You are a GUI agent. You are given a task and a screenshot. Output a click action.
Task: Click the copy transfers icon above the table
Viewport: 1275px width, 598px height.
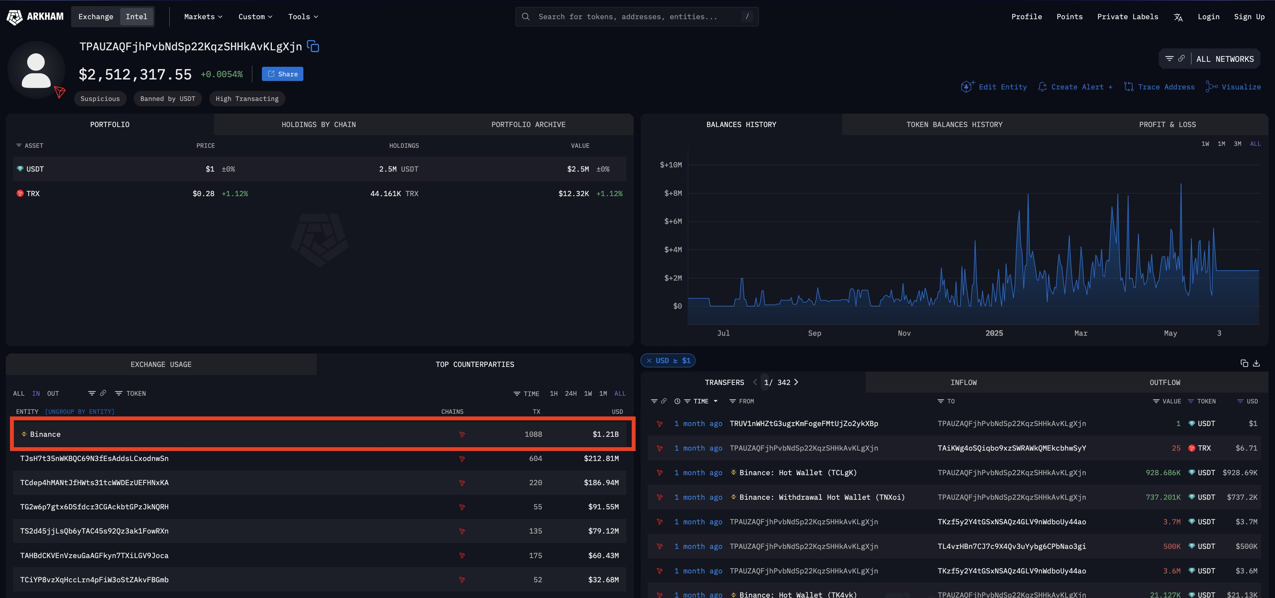(x=1244, y=363)
